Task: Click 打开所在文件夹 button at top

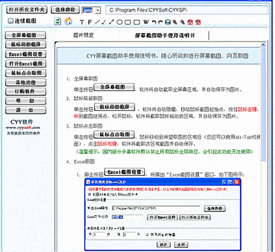Action: 27,10
